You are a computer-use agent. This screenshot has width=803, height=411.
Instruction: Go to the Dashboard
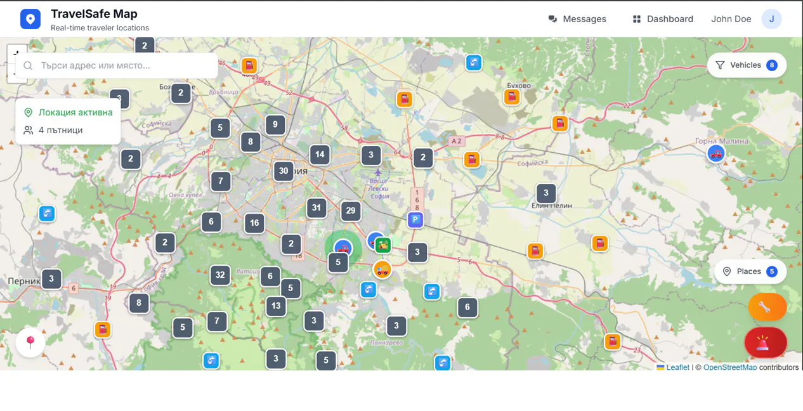[x=663, y=19]
